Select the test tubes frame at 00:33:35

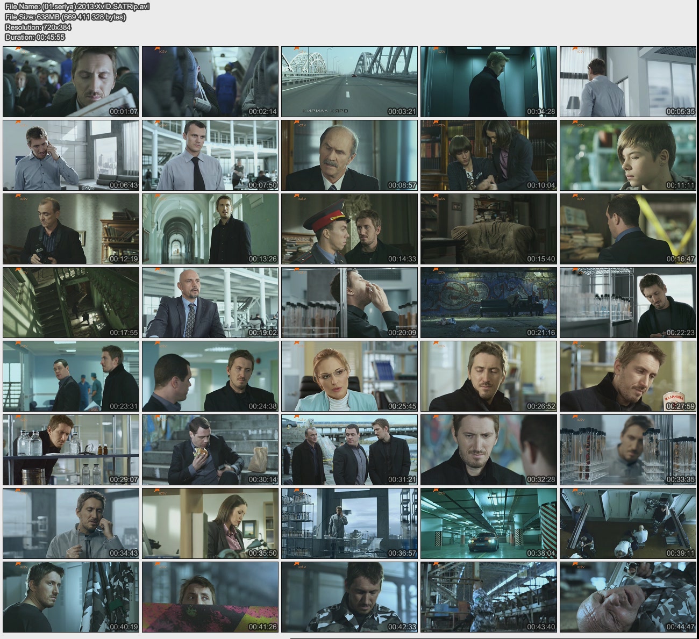(x=627, y=450)
